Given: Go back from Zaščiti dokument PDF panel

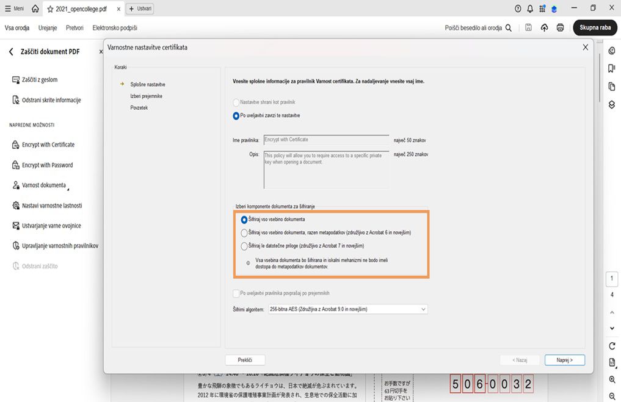Looking at the screenshot, I should (x=11, y=51).
